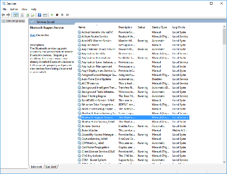
Task: Toggle Show/Hide Console Tree icon
Action: pos(15,15)
